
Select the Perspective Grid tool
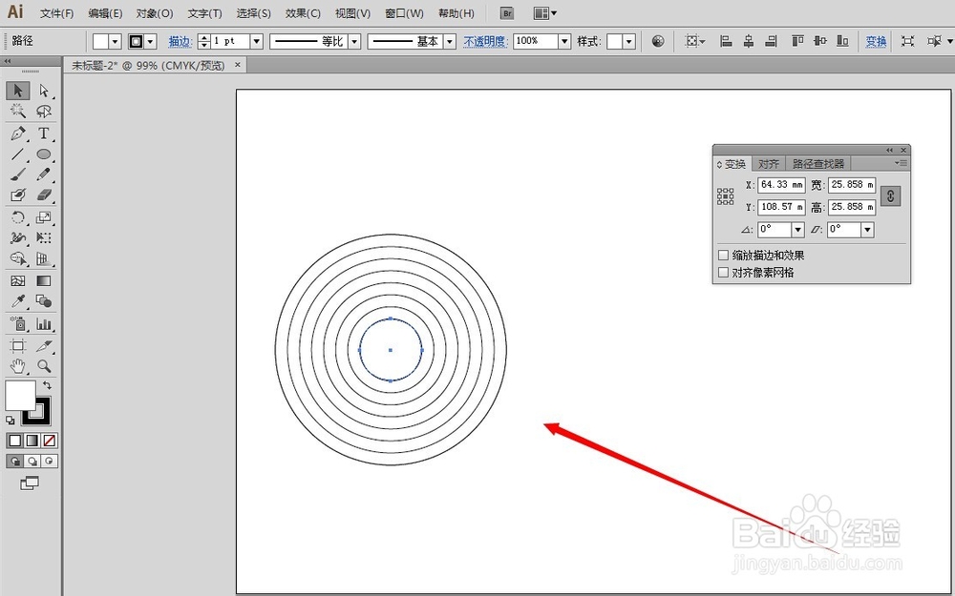(43, 258)
